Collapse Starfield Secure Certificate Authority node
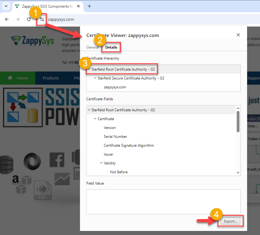260x235 pixels. pos(95,78)
